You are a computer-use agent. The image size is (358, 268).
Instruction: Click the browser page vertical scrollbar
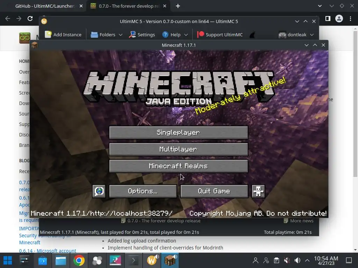pos(355,104)
